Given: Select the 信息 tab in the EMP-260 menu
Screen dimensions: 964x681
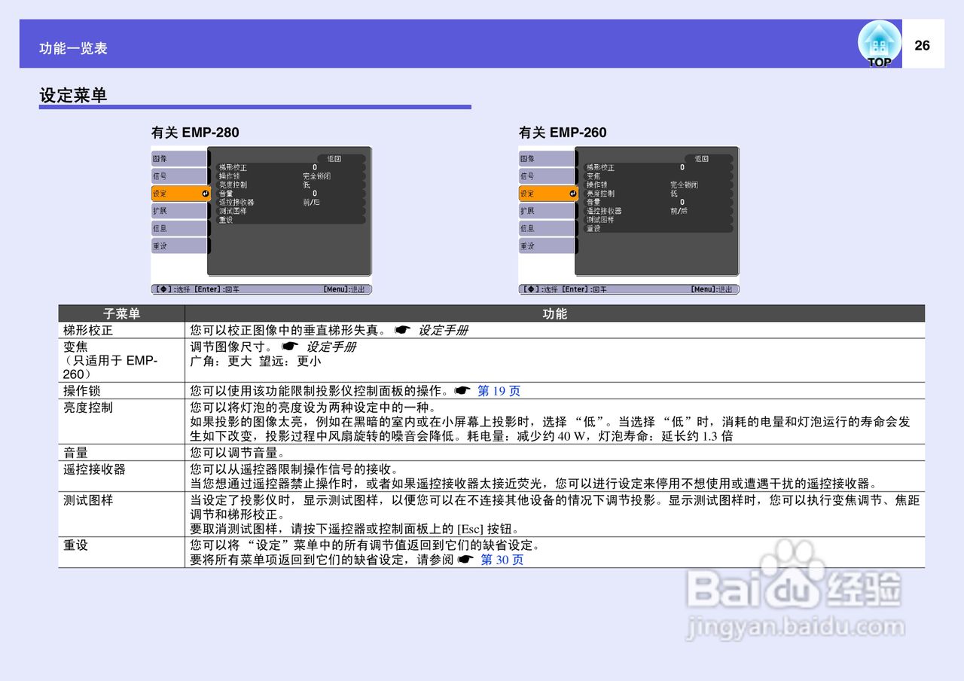Looking at the screenshot, I should point(546,228).
